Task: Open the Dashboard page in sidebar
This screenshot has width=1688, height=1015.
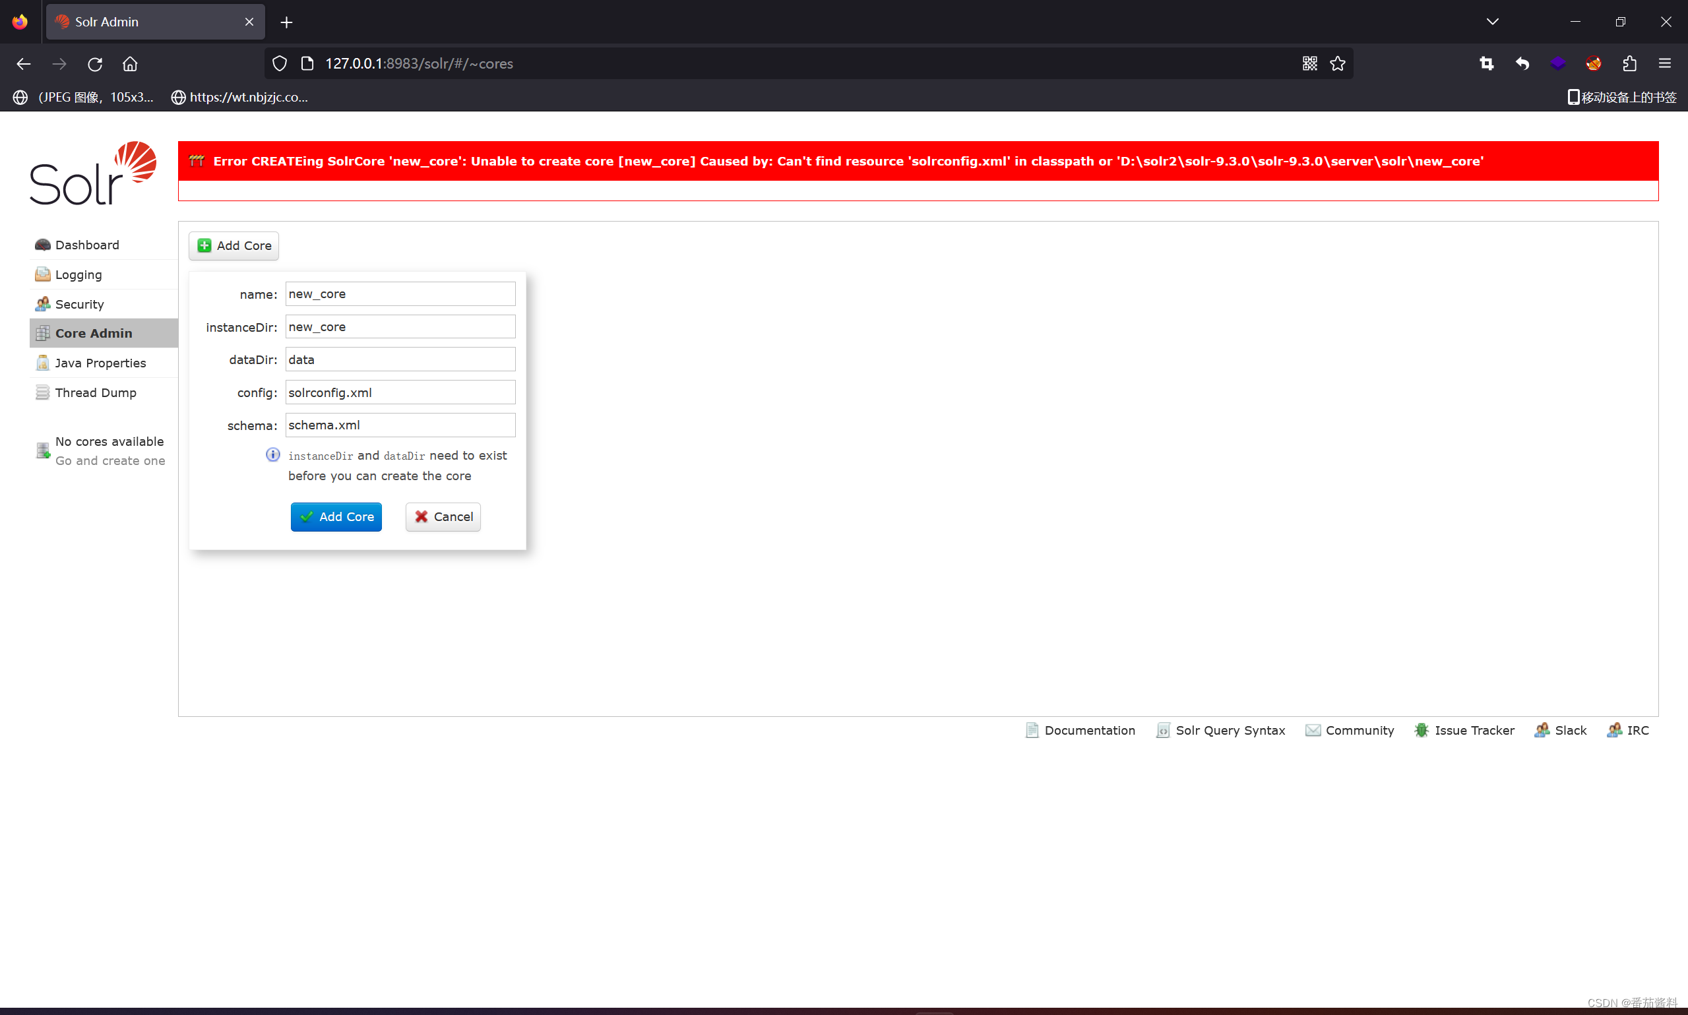Action: [x=87, y=245]
